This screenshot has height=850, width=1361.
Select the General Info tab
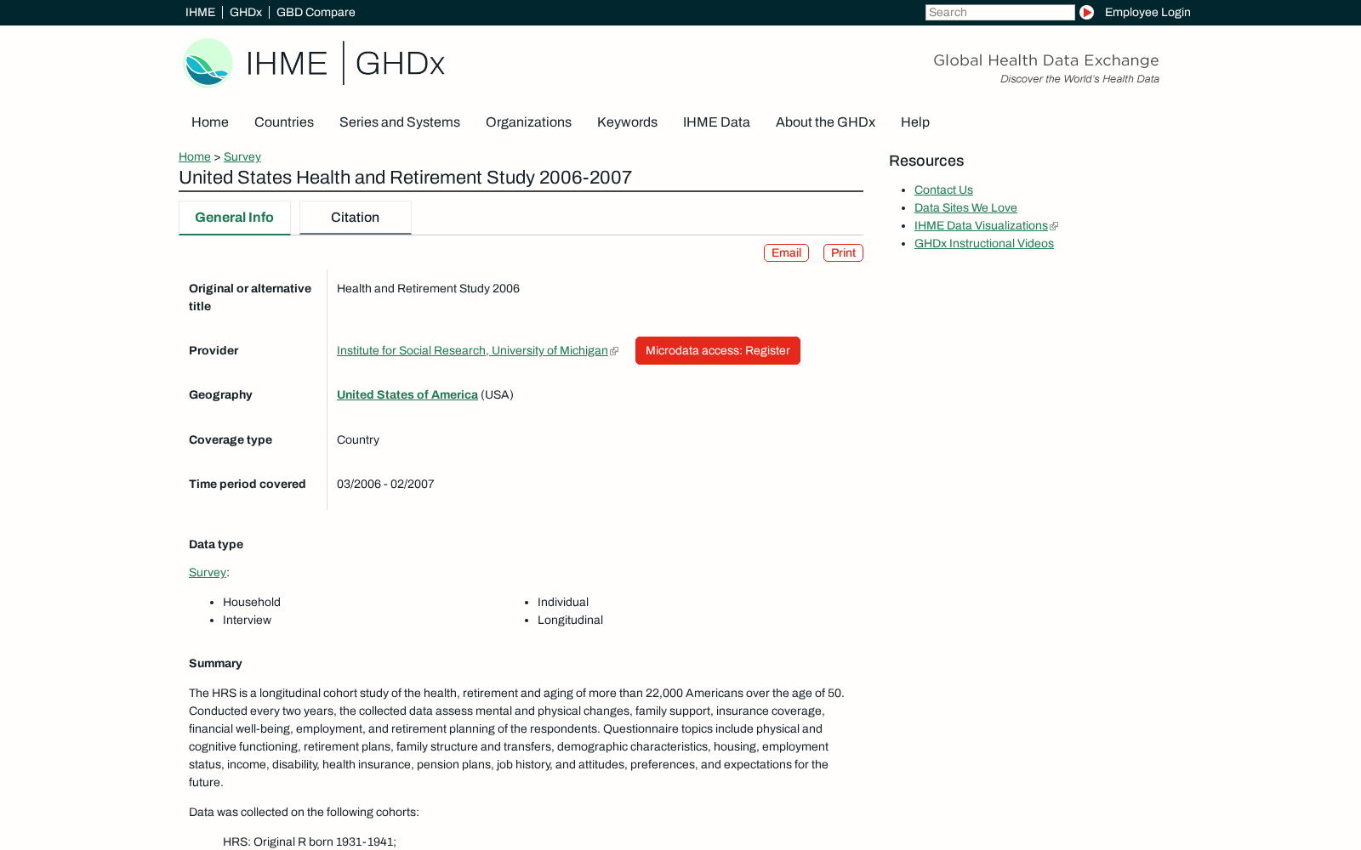coord(235,218)
